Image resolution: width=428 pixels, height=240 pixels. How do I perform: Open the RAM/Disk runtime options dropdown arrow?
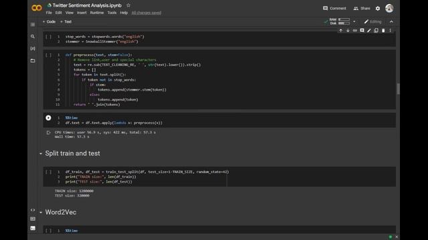click(x=354, y=21)
